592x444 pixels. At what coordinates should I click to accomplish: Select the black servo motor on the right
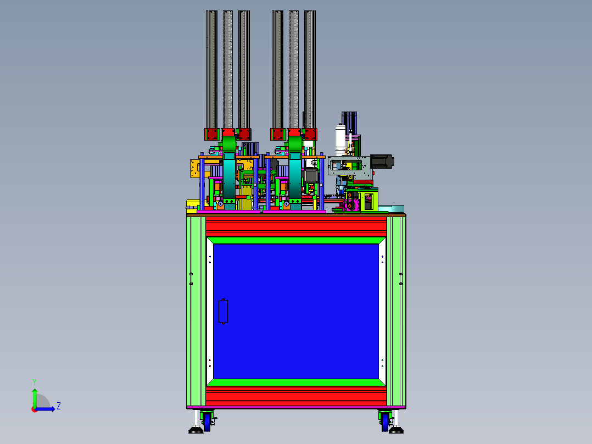point(382,162)
